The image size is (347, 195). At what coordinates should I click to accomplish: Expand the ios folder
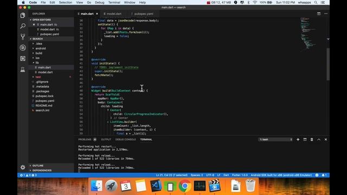(37, 58)
